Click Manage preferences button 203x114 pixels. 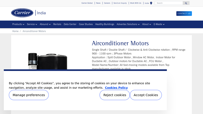coord(29,95)
